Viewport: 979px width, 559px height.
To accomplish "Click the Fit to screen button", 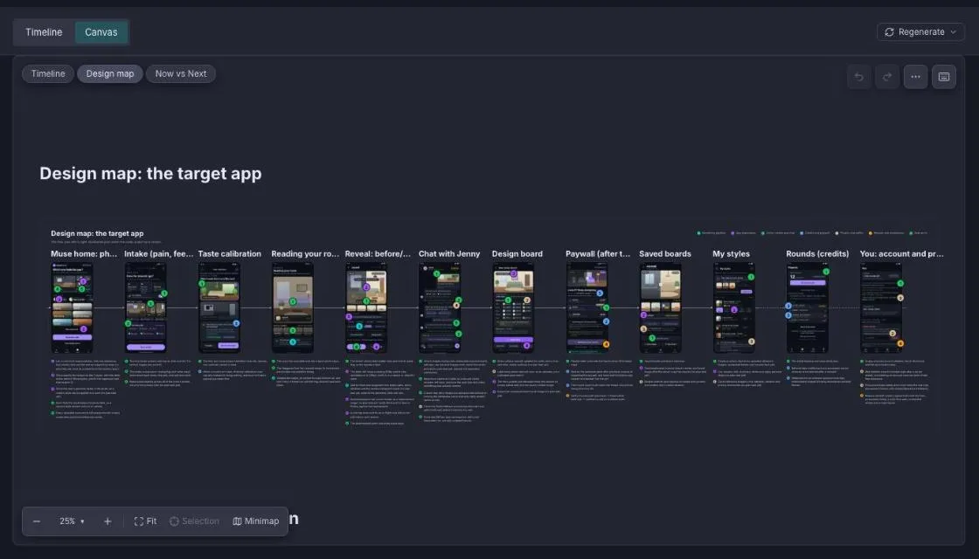I will 145,521.
